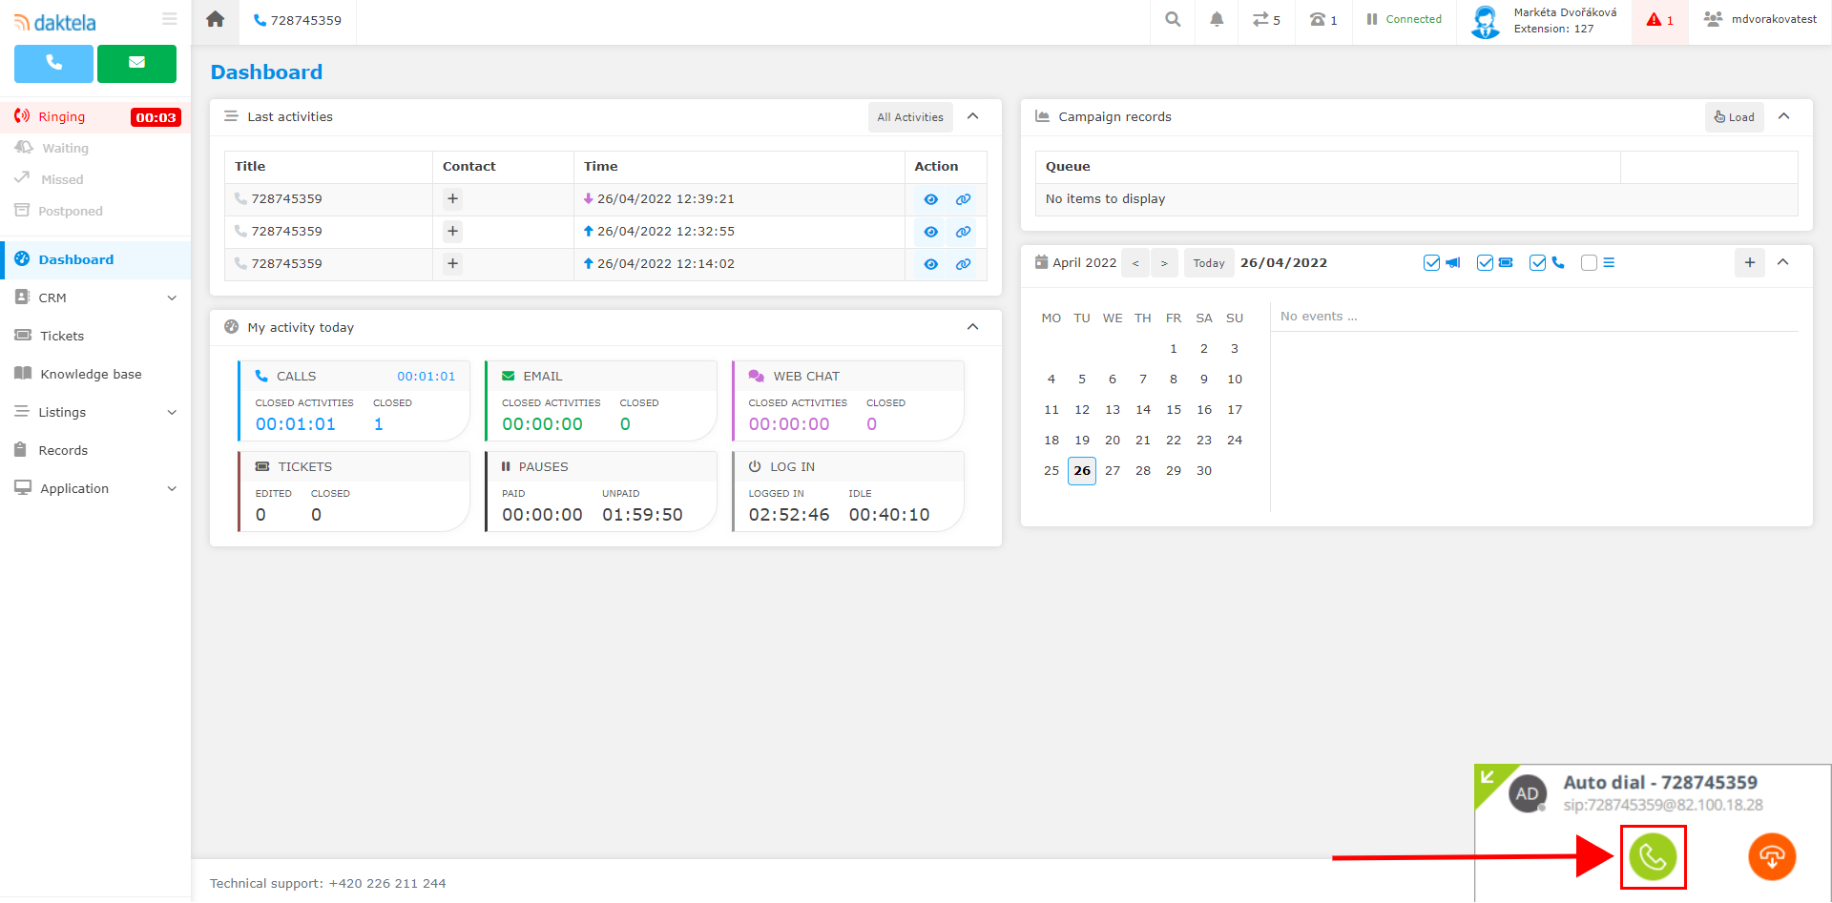The image size is (1832, 903).
Task: Uncheck the campaigns megaphone filter
Action: 1431,262
